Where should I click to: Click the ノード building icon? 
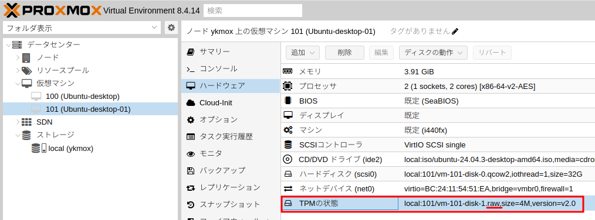(x=26, y=57)
